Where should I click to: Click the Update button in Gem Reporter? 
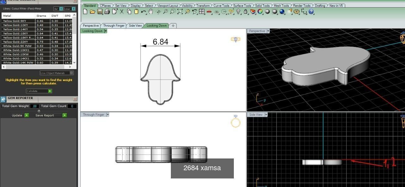(20, 115)
